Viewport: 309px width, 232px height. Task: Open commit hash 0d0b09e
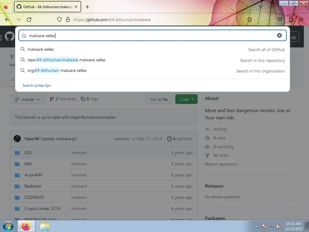click(122, 139)
